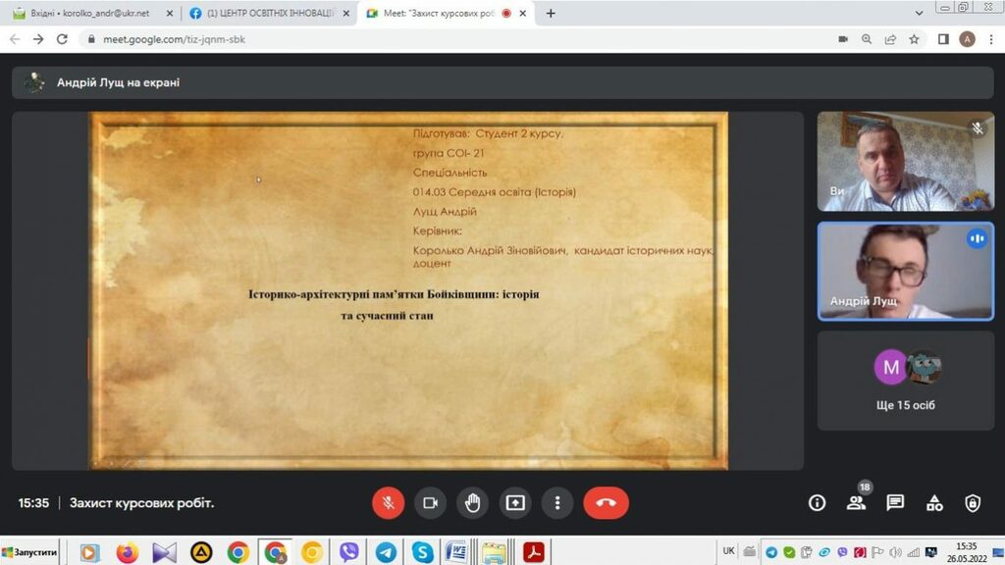Open the activities panel
The height and width of the screenshot is (565, 1005).
pos(934,503)
